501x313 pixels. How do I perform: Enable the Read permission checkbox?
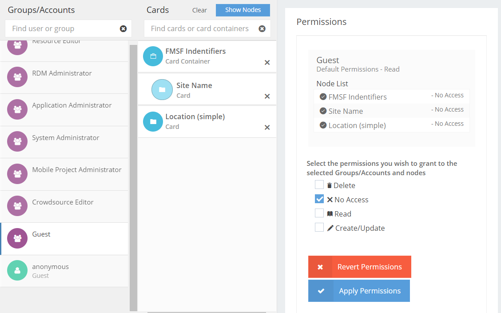(x=319, y=213)
